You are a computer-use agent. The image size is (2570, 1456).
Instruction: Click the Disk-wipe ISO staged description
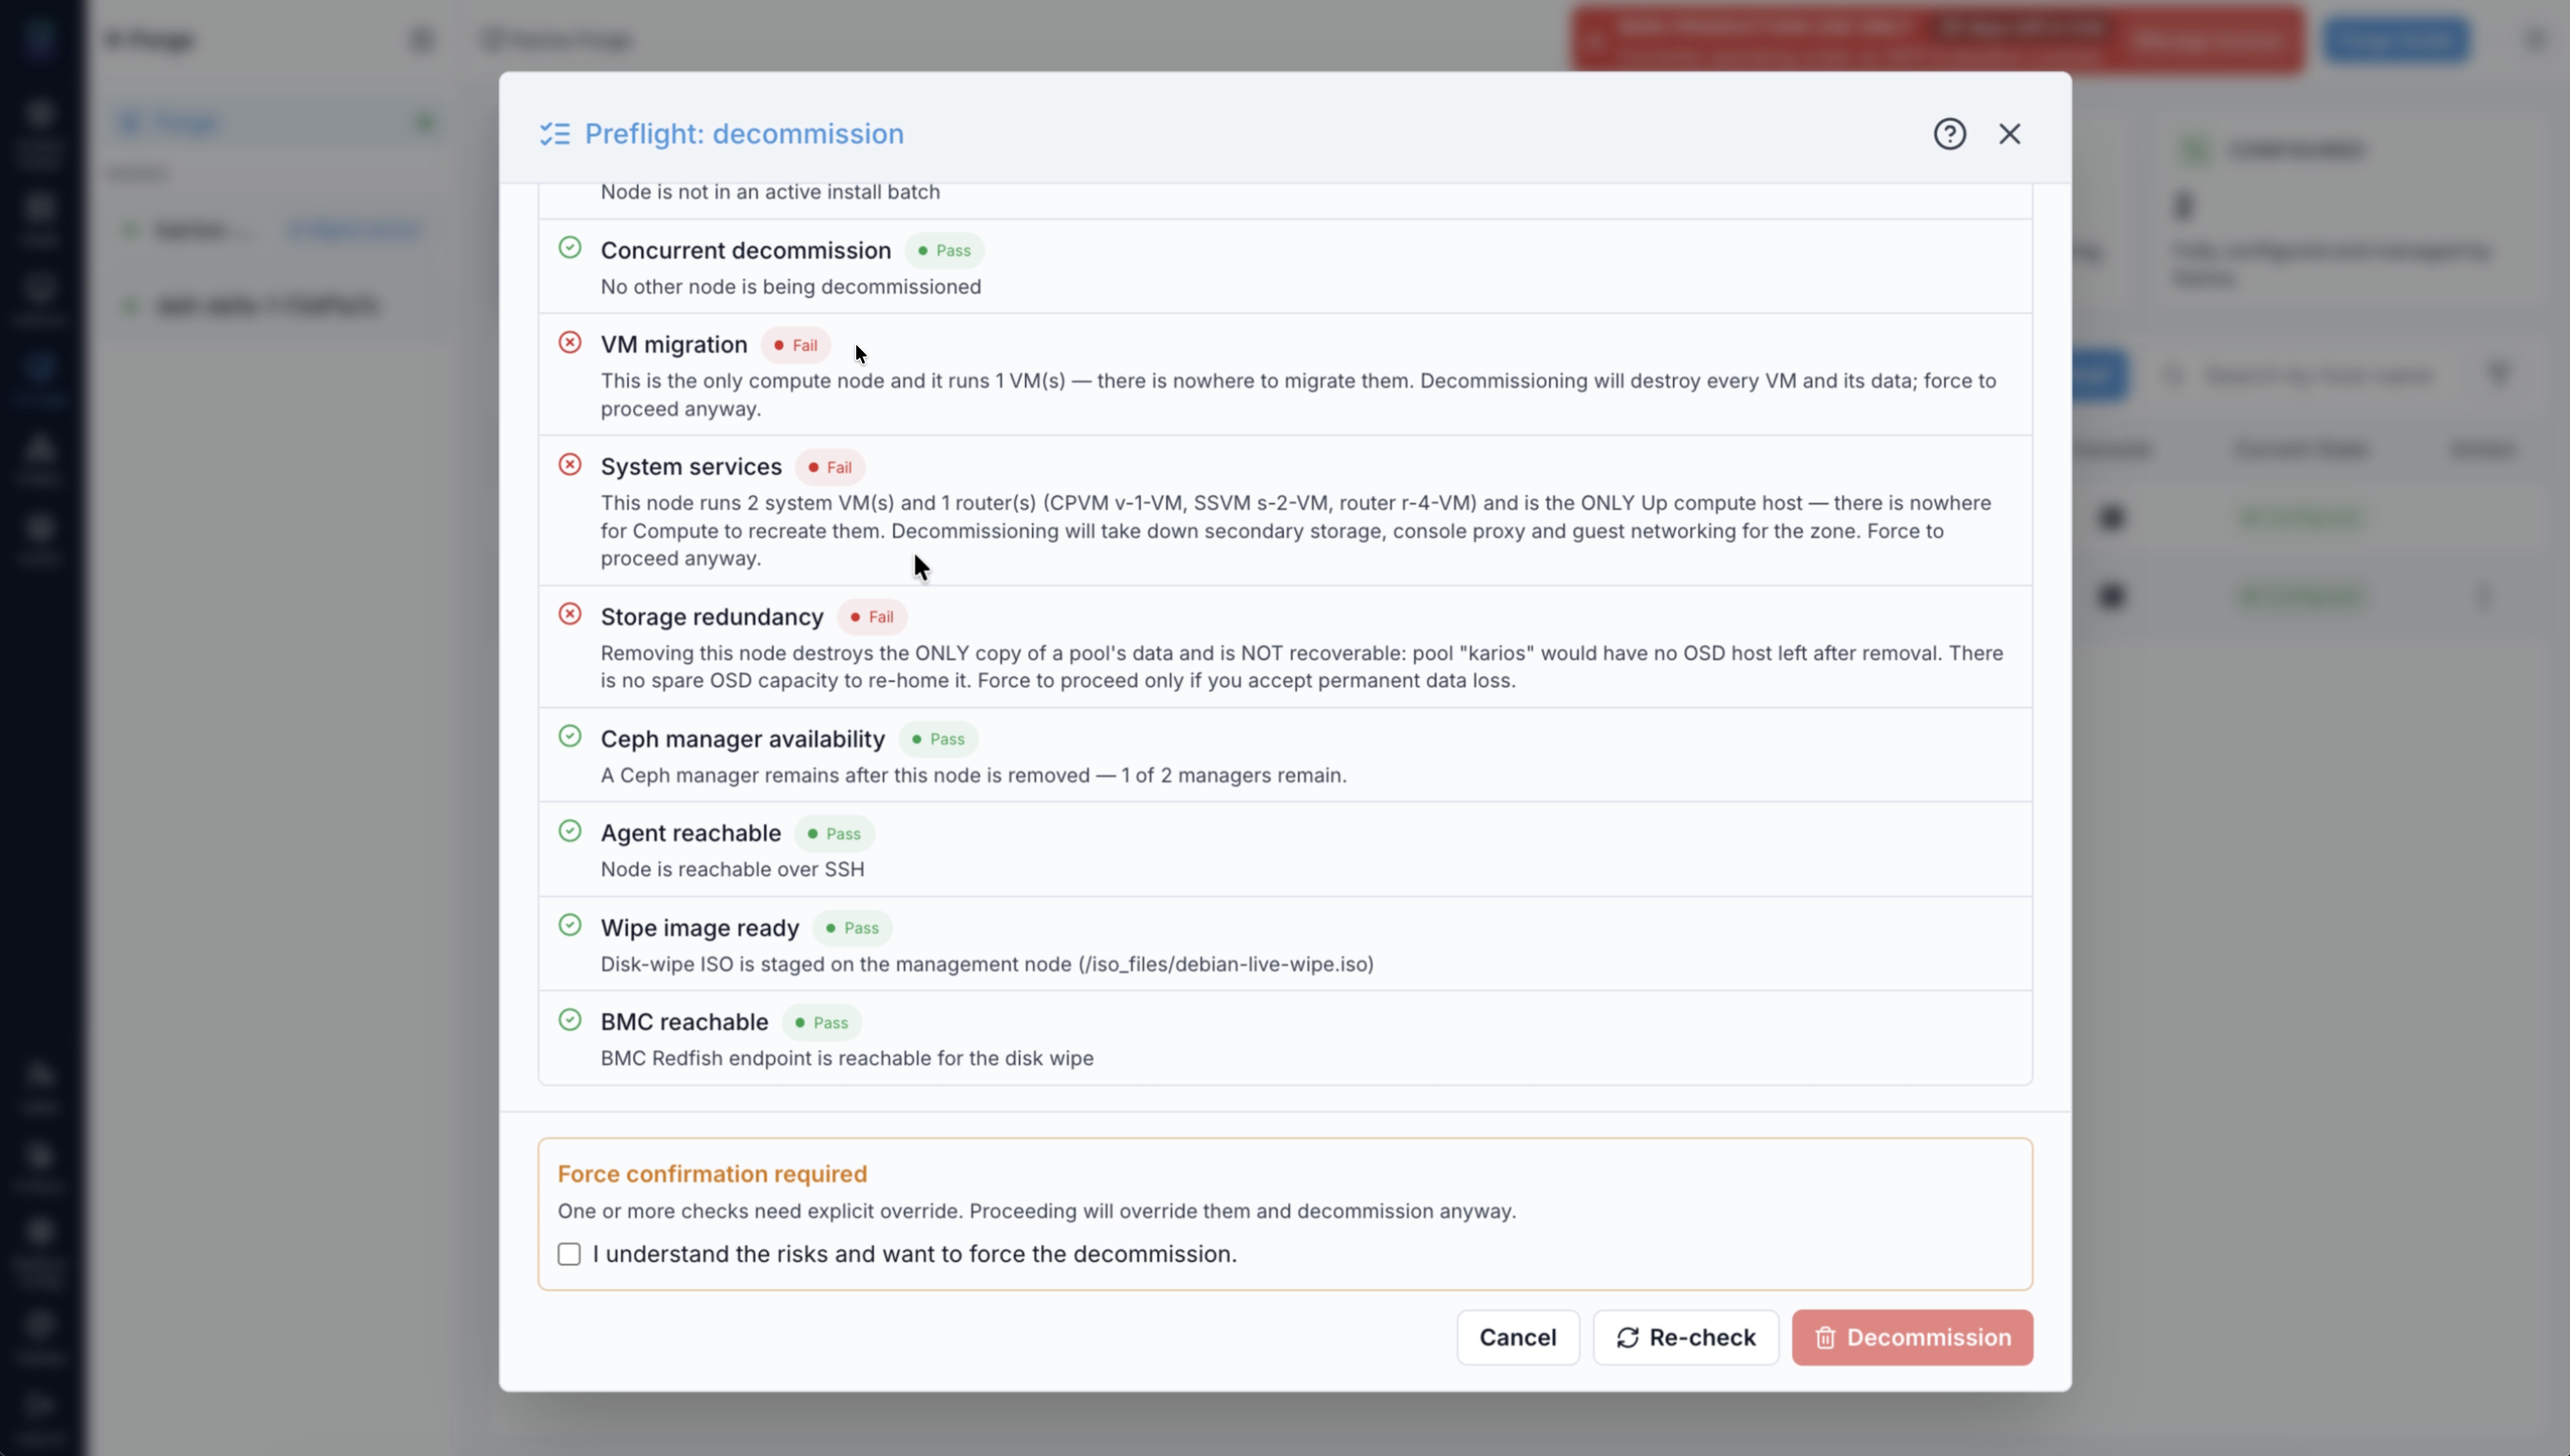pyautogui.click(x=987, y=965)
